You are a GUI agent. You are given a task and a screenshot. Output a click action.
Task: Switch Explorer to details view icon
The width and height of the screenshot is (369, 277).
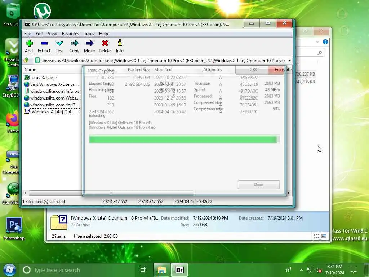316,236
